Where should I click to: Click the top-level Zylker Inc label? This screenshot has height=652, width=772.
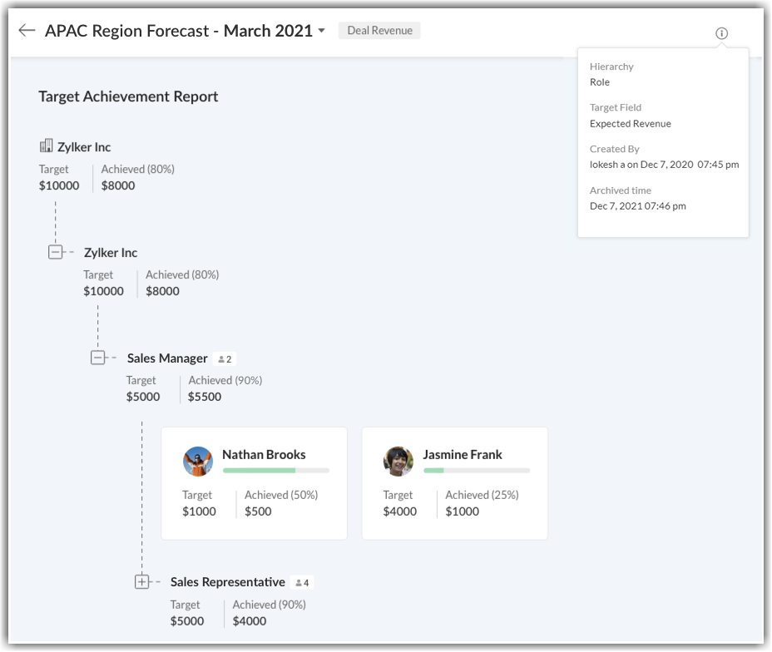tap(84, 147)
